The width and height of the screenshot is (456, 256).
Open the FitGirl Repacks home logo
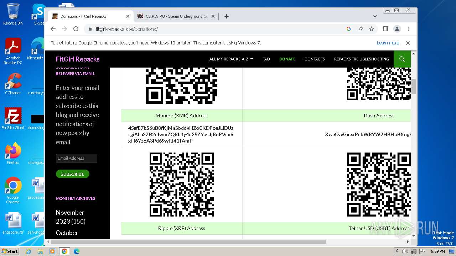(x=78, y=59)
